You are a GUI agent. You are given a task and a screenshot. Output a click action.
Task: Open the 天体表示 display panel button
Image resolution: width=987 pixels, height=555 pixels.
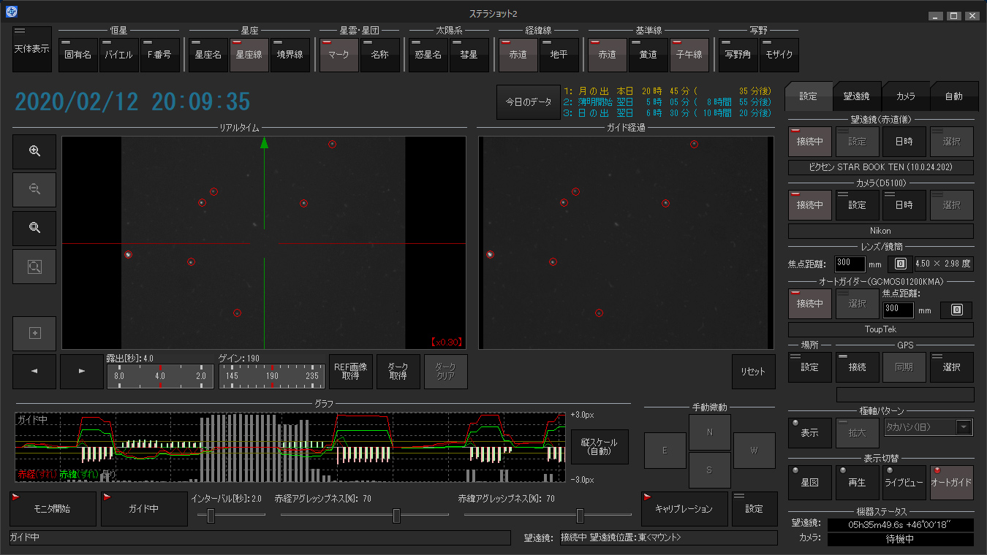32,49
